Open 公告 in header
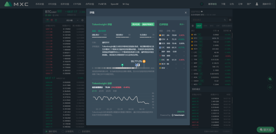 coord(232,4)
